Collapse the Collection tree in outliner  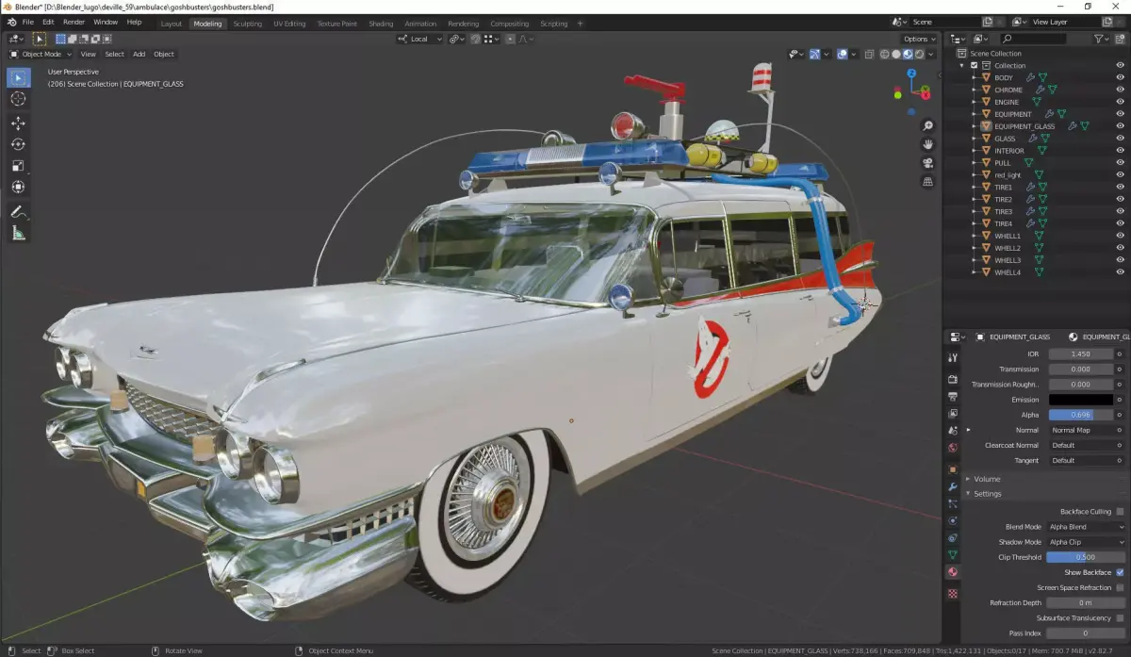pyautogui.click(x=962, y=66)
